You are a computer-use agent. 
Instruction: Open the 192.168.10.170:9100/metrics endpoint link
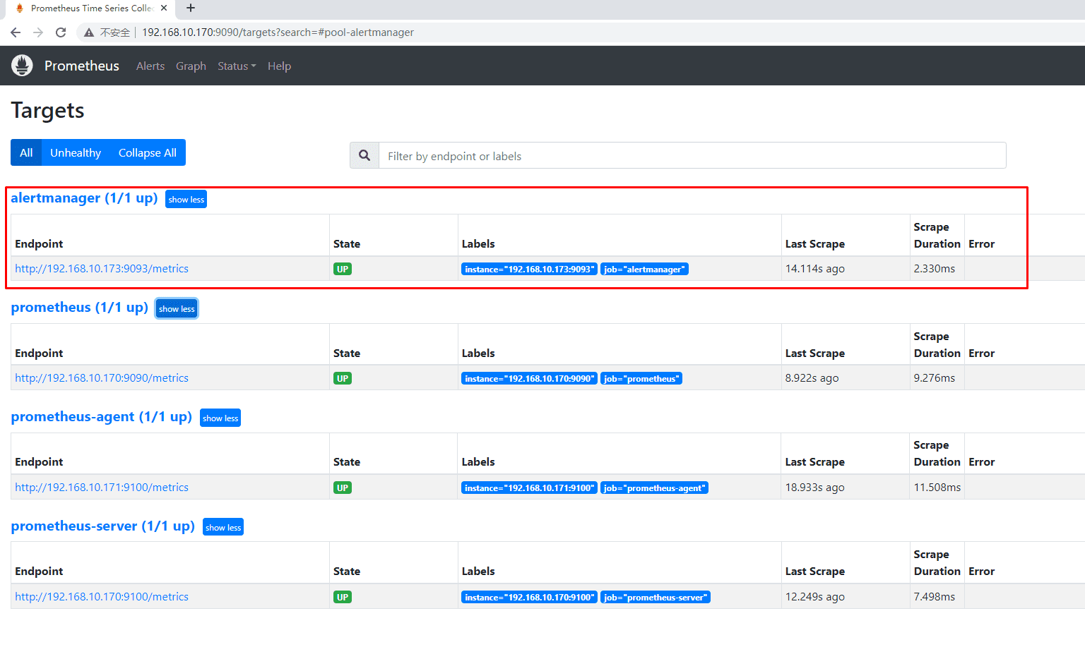point(102,597)
